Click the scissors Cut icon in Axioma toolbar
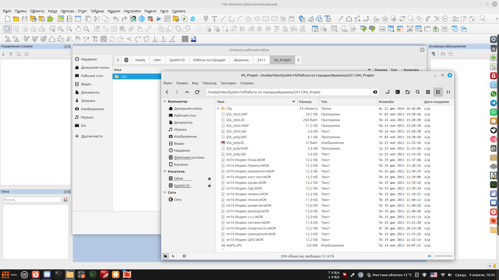499x280 pixels. tap(97, 19)
